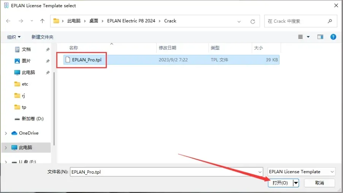Sort by 类型 column header
Screen dimensions: 343x193
point(215,47)
